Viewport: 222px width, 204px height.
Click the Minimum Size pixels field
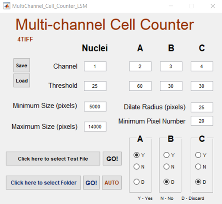coord(95,107)
